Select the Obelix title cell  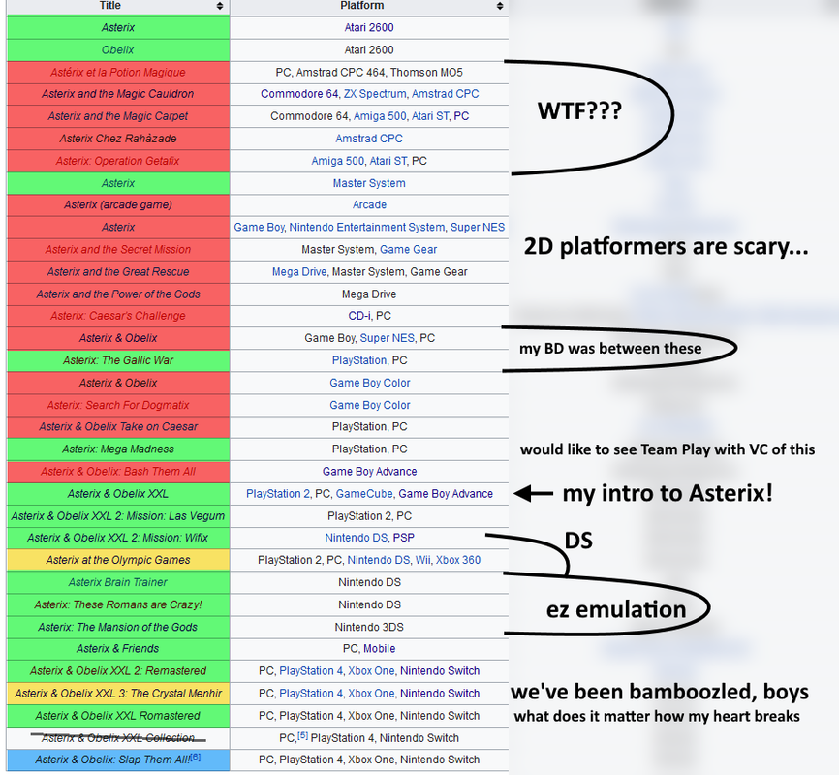pyautogui.click(x=118, y=49)
